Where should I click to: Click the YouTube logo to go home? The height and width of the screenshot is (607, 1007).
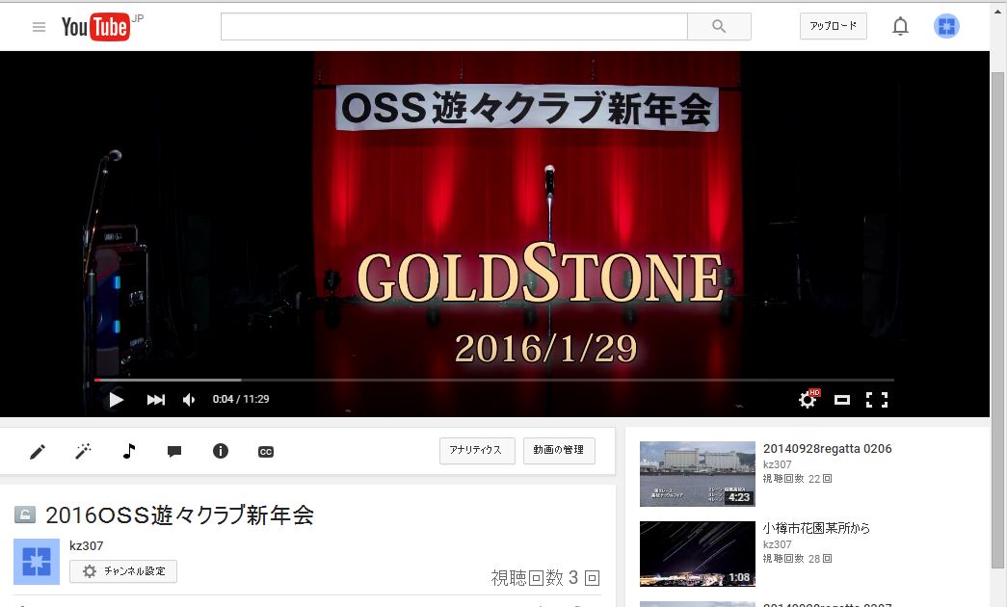point(95,27)
